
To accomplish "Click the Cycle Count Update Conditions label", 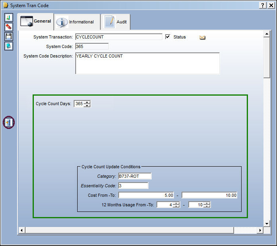I will coord(111,167).
